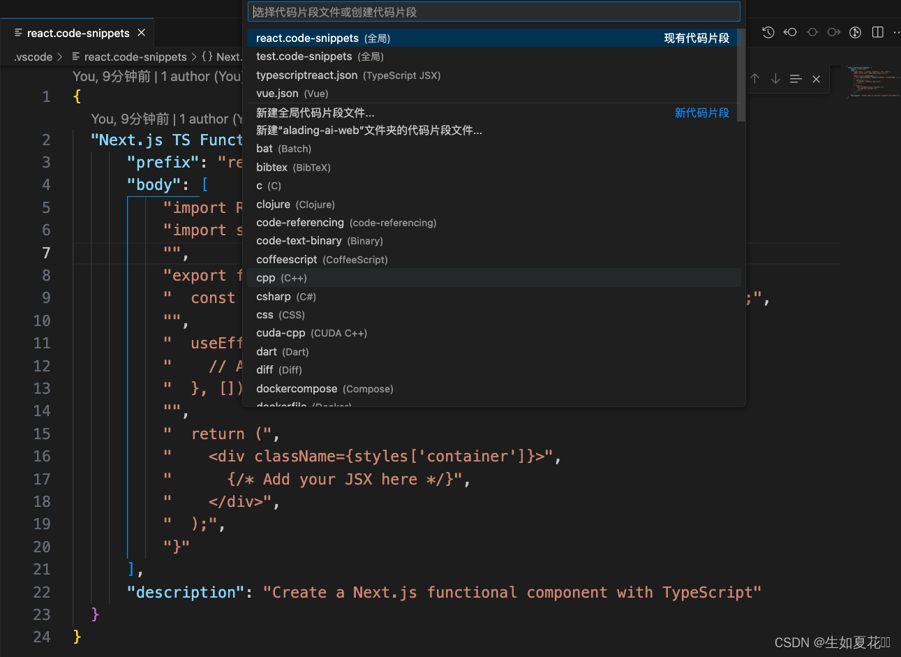Switch to react.code-snippets editor tab

78,33
